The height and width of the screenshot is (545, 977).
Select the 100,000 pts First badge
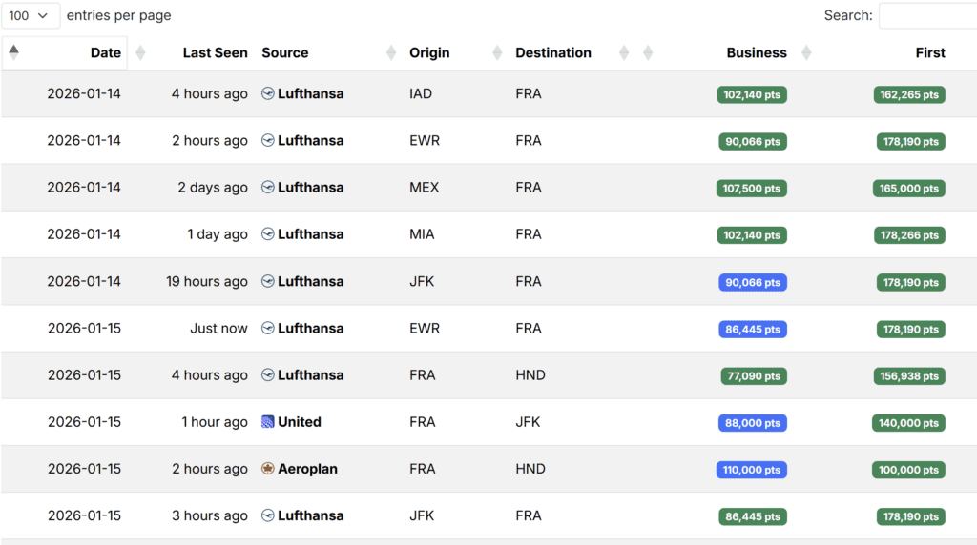[908, 470]
